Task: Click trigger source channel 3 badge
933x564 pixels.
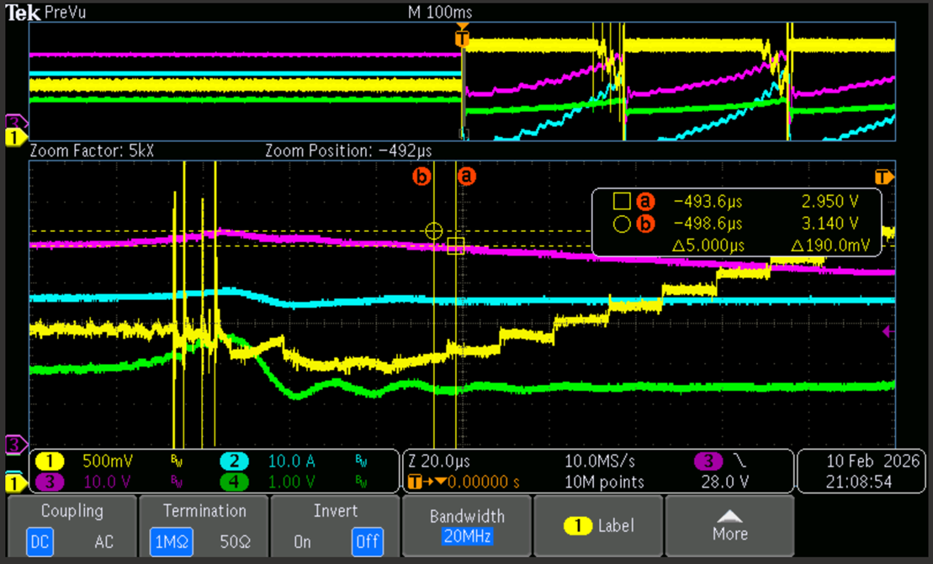Action: (708, 461)
